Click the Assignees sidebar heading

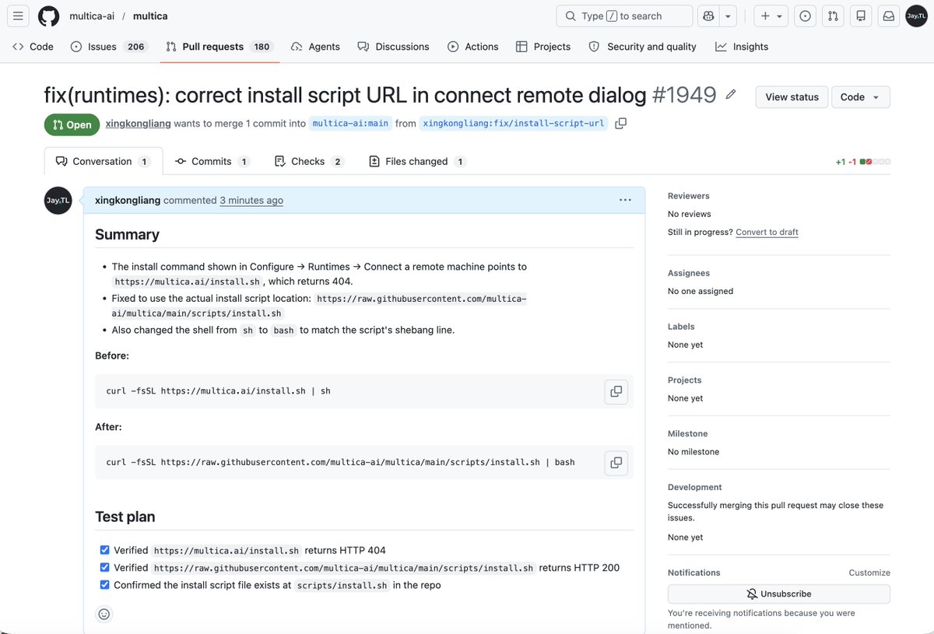[689, 273]
